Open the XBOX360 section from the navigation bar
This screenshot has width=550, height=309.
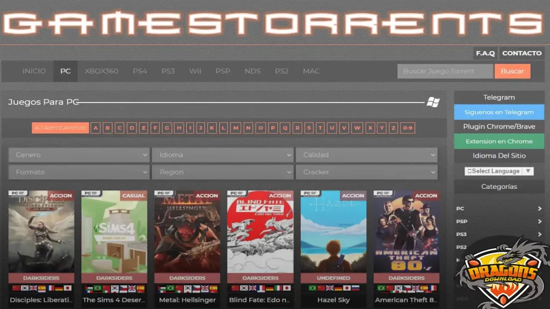coord(102,71)
